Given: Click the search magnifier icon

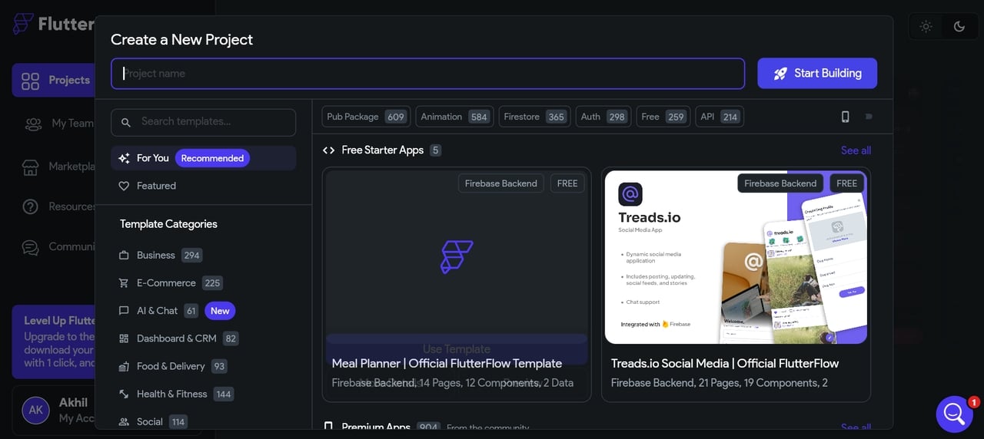Looking at the screenshot, I should pyautogui.click(x=126, y=122).
